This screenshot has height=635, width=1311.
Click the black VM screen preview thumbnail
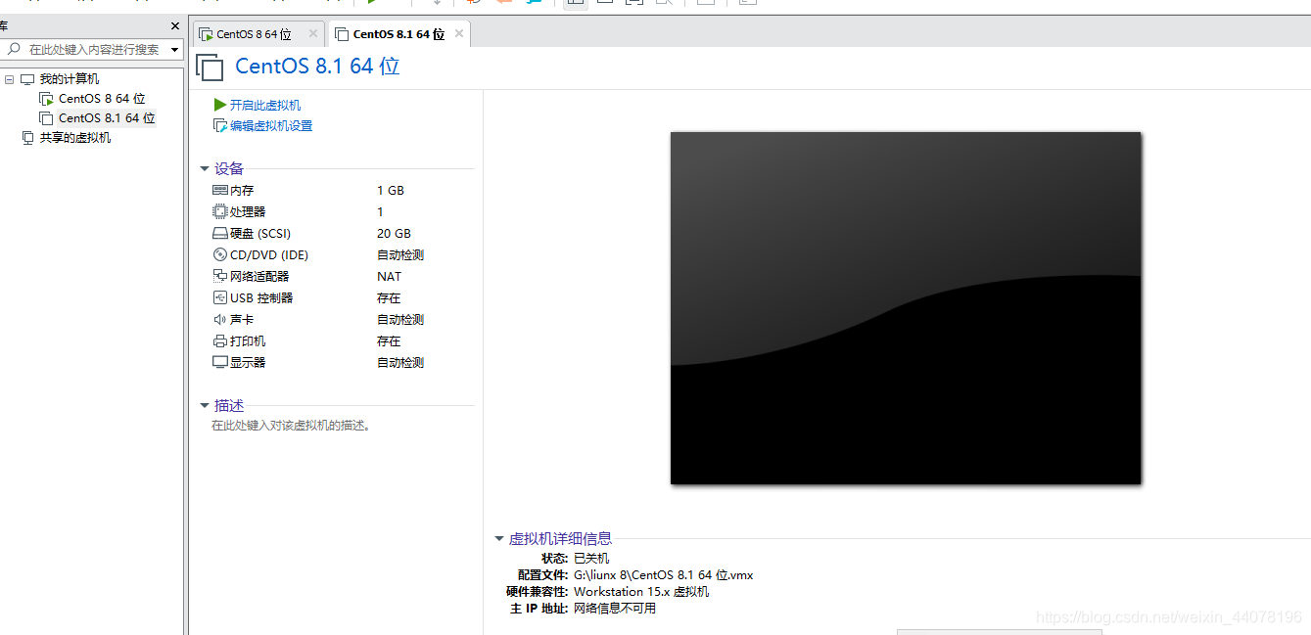906,308
